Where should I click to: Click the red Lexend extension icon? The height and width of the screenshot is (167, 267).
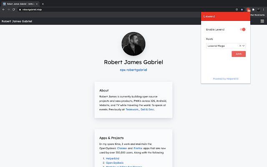[249, 10]
